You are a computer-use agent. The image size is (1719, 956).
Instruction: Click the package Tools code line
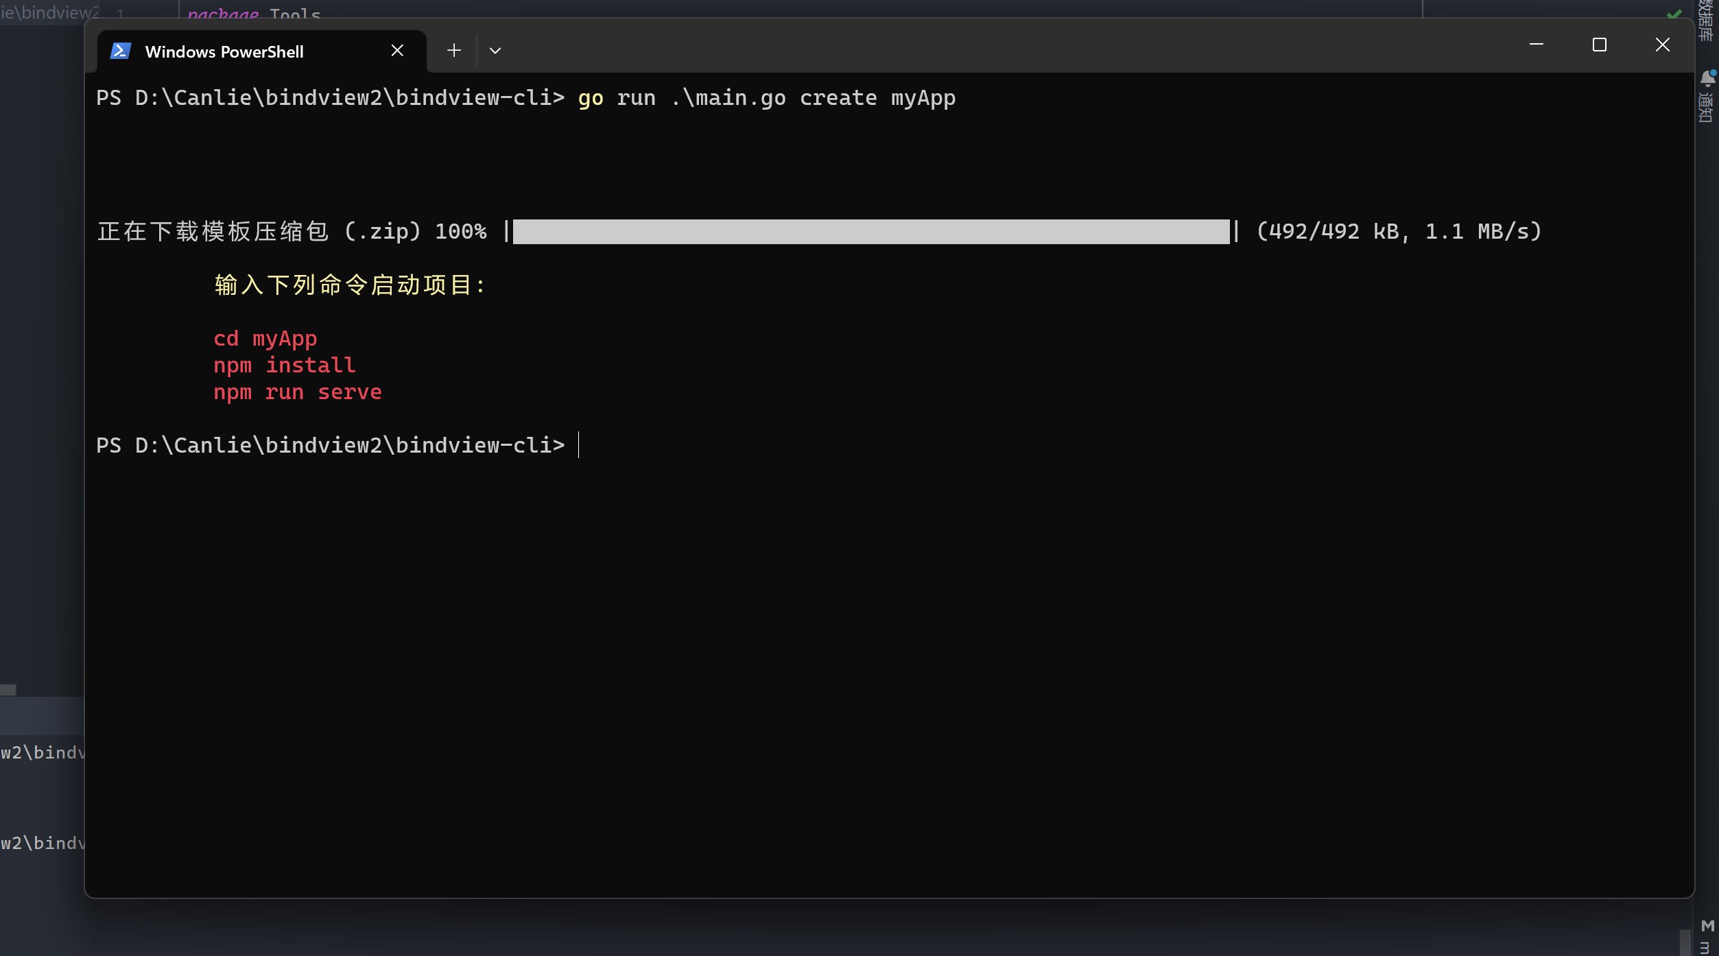[254, 14]
